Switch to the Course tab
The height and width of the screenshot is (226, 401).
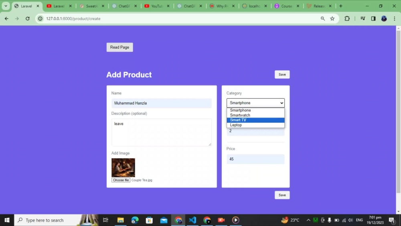pos(287,6)
